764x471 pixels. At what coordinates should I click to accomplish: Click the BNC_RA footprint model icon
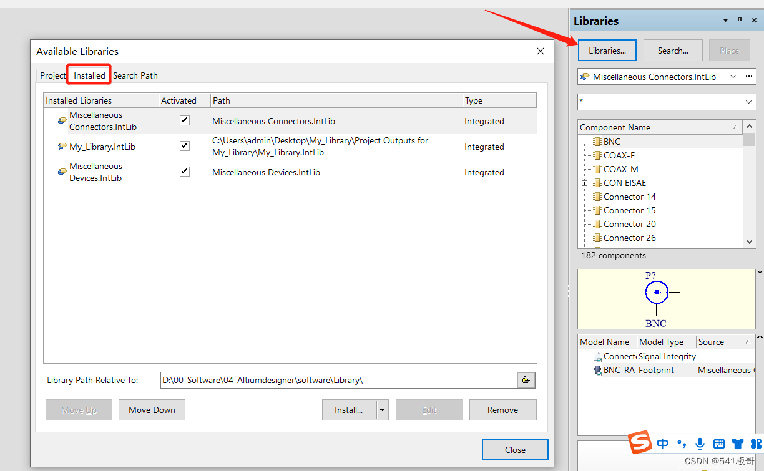tap(597, 370)
